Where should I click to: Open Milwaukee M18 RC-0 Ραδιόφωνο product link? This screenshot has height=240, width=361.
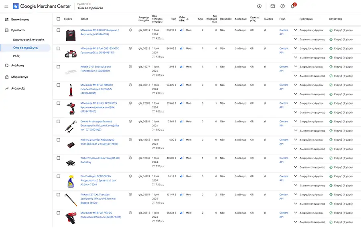tap(99, 32)
